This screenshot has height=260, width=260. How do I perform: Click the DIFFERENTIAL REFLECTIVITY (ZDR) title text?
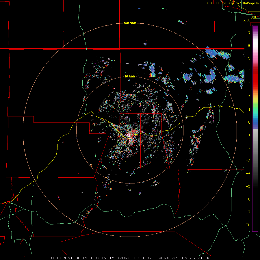coord(90,258)
